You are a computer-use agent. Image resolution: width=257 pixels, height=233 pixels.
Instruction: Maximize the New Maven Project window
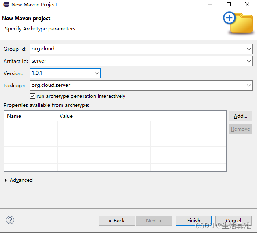[229, 4]
